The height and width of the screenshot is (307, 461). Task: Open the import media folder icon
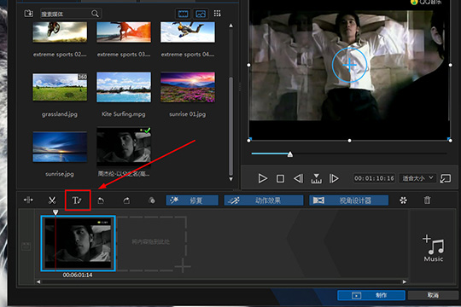click(x=28, y=14)
